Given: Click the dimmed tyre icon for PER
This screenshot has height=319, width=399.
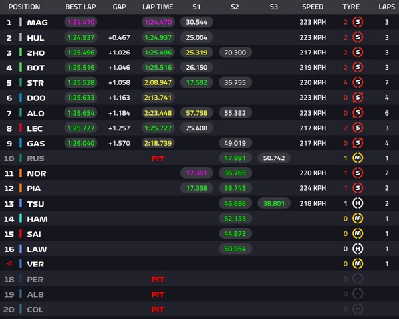Looking at the screenshot, I should (x=358, y=279).
